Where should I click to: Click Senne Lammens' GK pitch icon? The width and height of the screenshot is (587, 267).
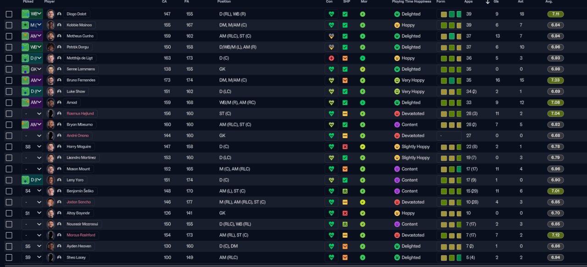(x=26, y=69)
